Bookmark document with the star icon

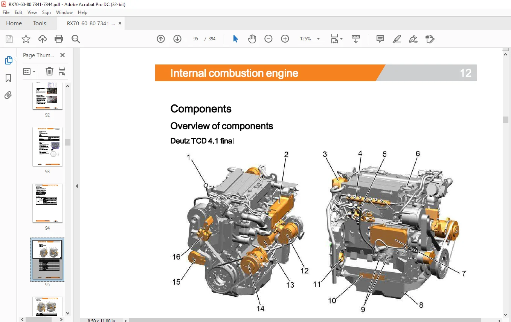point(26,39)
